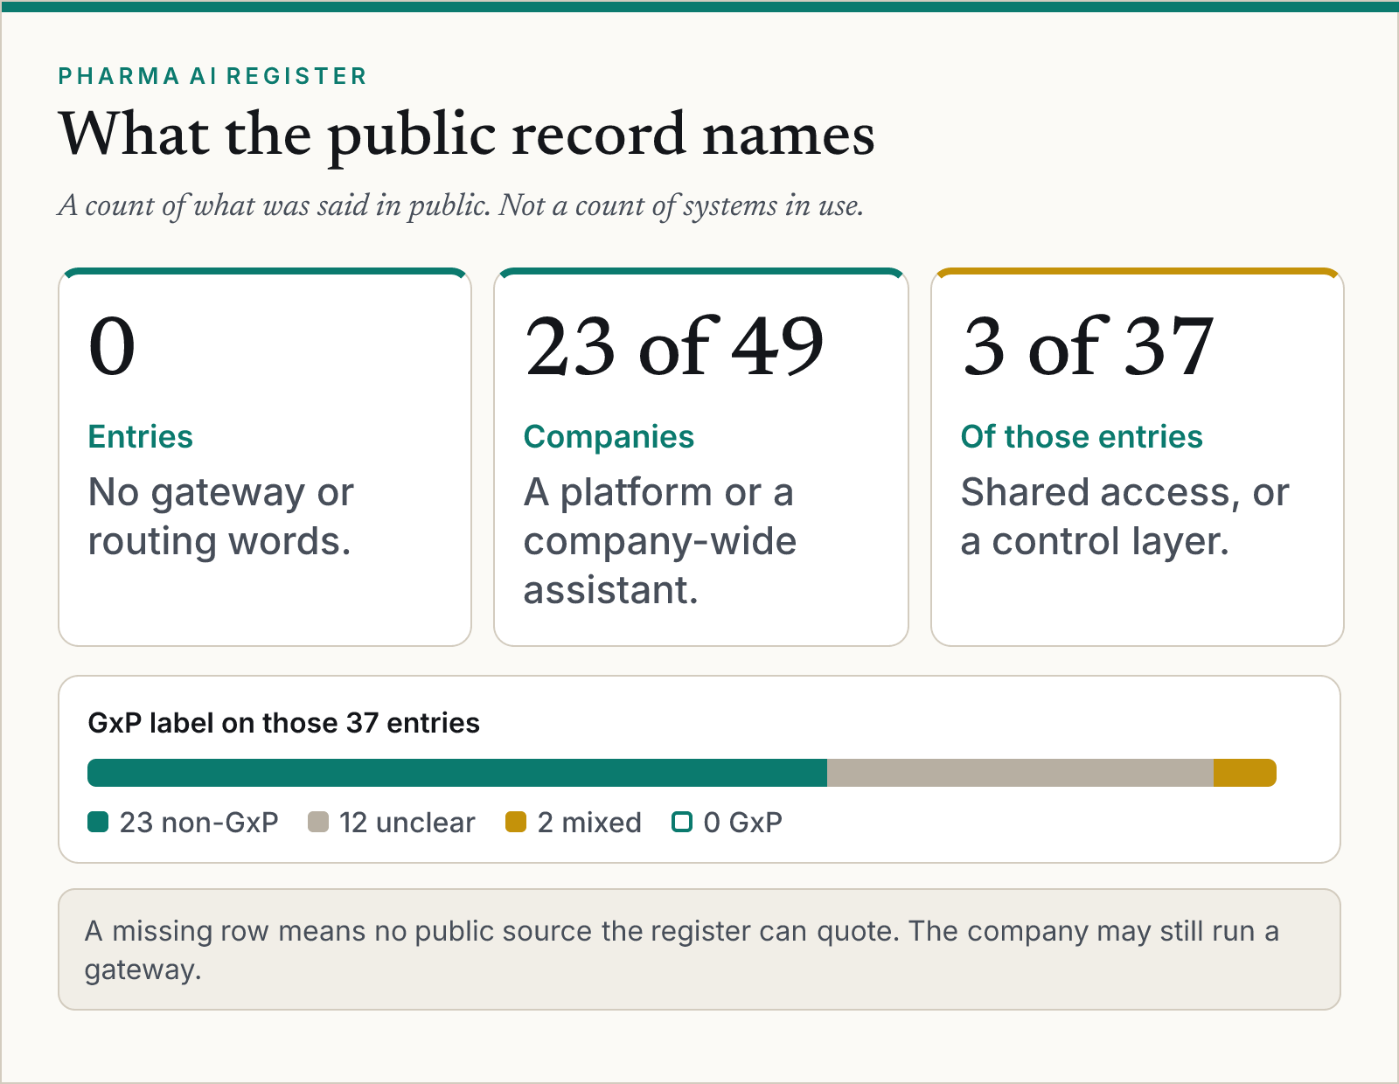1399x1084 pixels.
Task: Click the large '0' figure in Entries card
Action: click(112, 346)
